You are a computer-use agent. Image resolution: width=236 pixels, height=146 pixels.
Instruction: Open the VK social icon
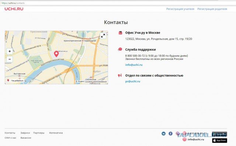tap(164, 133)
